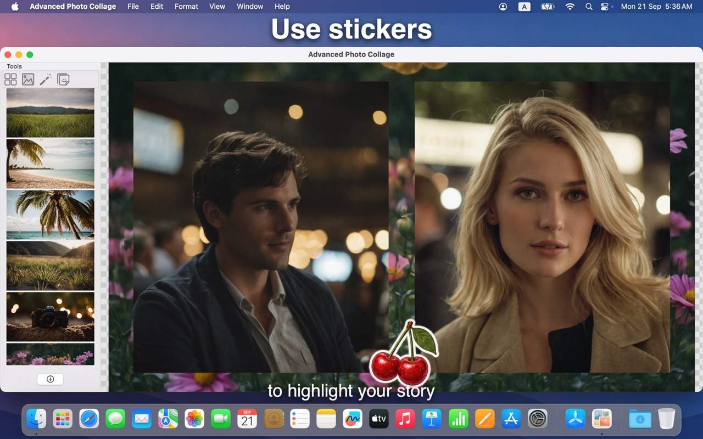The height and width of the screenshot is (439, 703).
Task: Open the Advanced Photo Collage app menu
Action: point(72,7)
